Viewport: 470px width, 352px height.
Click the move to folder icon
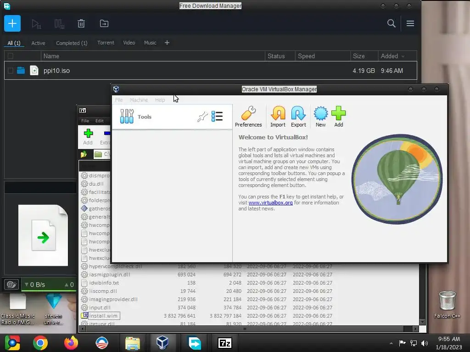[x=104, y=23]
